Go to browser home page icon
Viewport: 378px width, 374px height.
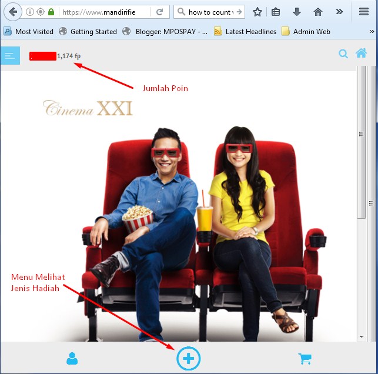[x=317, y=12]
